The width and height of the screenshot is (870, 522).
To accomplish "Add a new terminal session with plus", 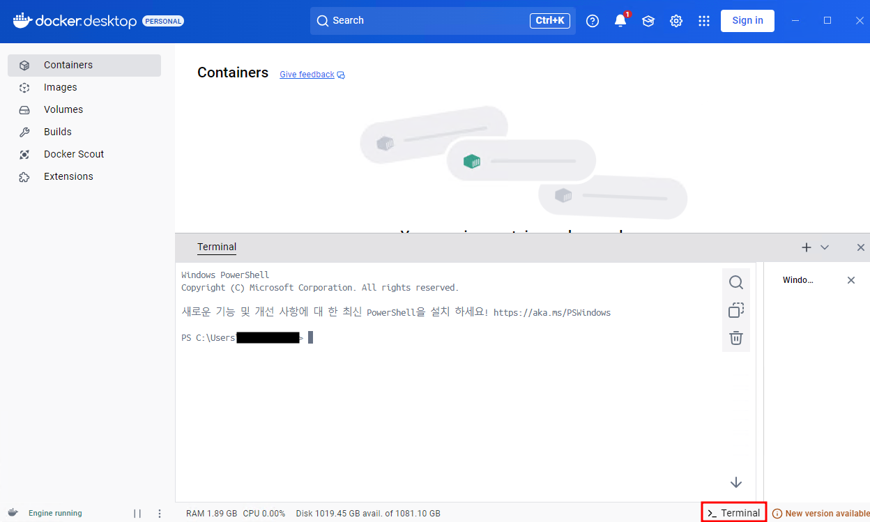I will (807, 247).
